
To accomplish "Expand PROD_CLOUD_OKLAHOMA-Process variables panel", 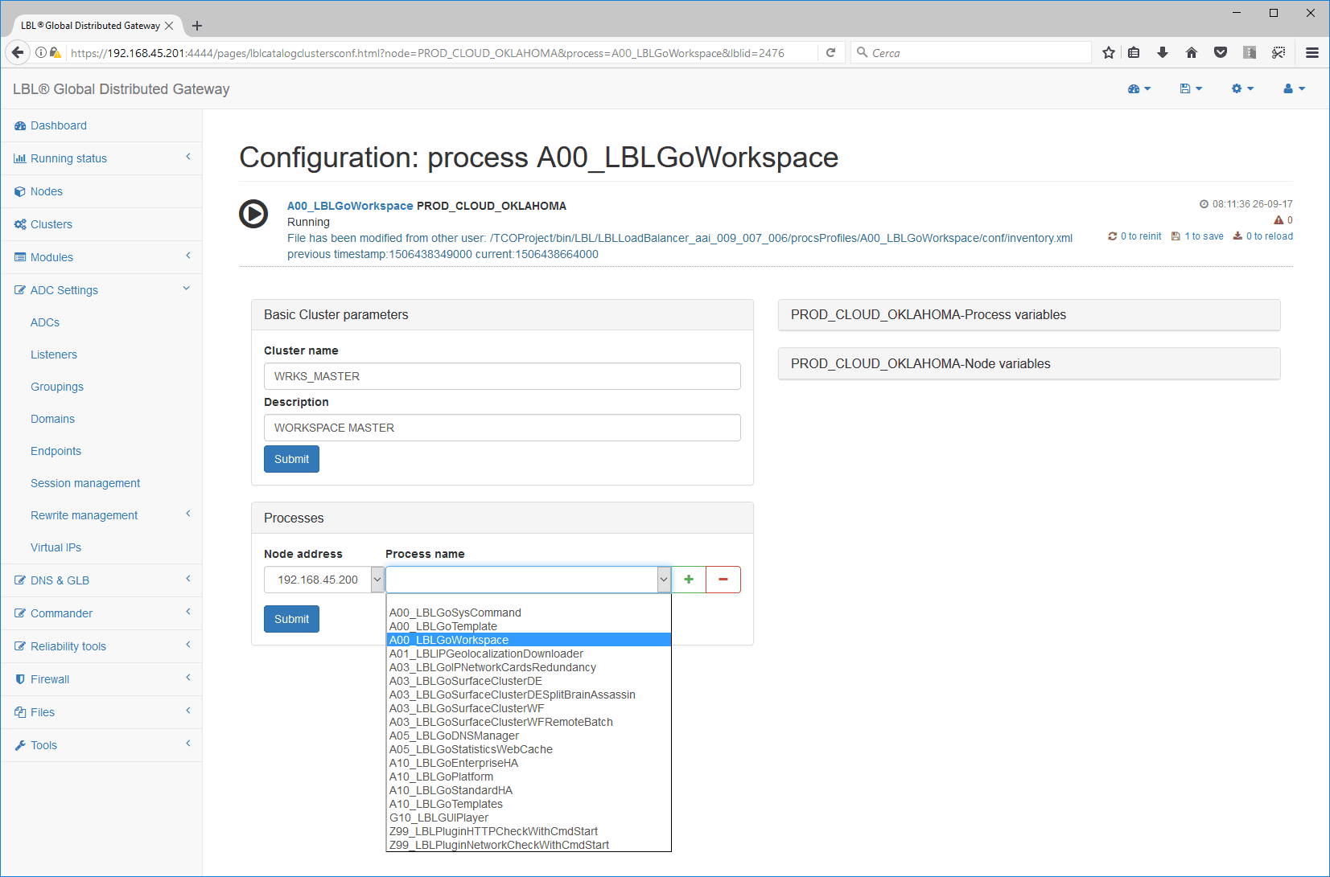I will [x=1029, y=315].
